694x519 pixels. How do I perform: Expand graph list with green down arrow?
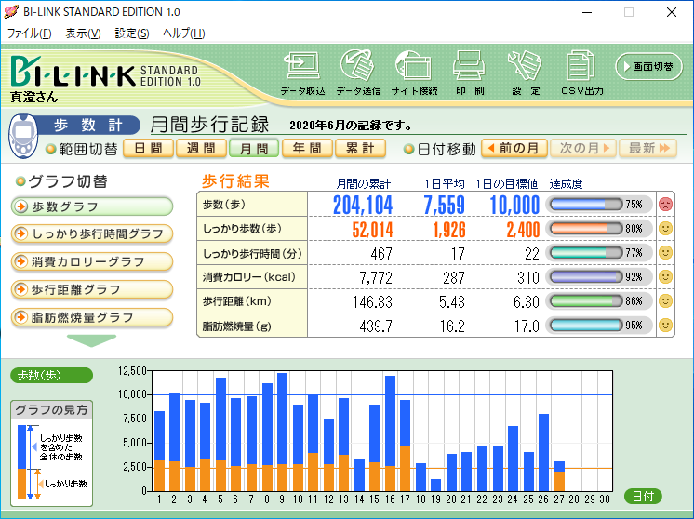[91, 340]
